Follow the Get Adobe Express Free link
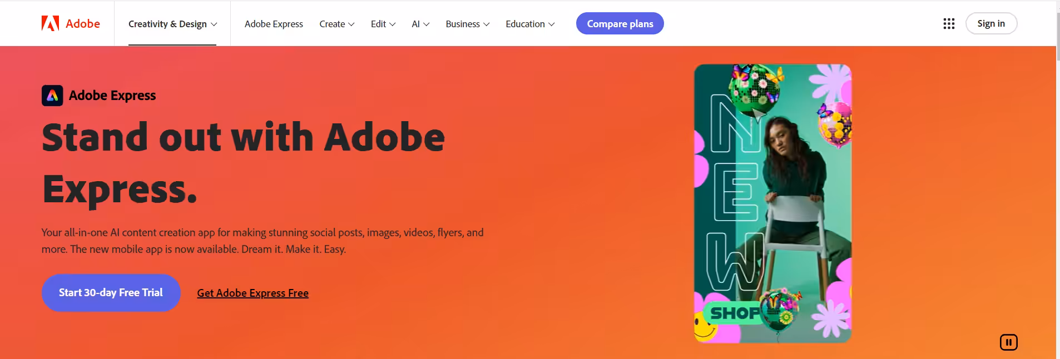This screenshot has height=359, width=1060. [252, 293]
